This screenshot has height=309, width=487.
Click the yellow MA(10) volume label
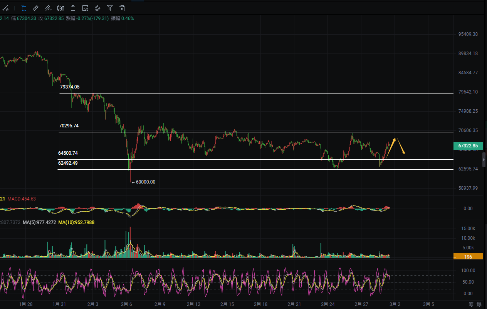pos(76,222)
